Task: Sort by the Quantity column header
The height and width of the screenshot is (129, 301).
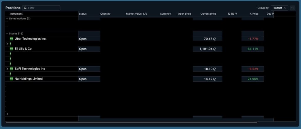Action: tap(105, 14)
